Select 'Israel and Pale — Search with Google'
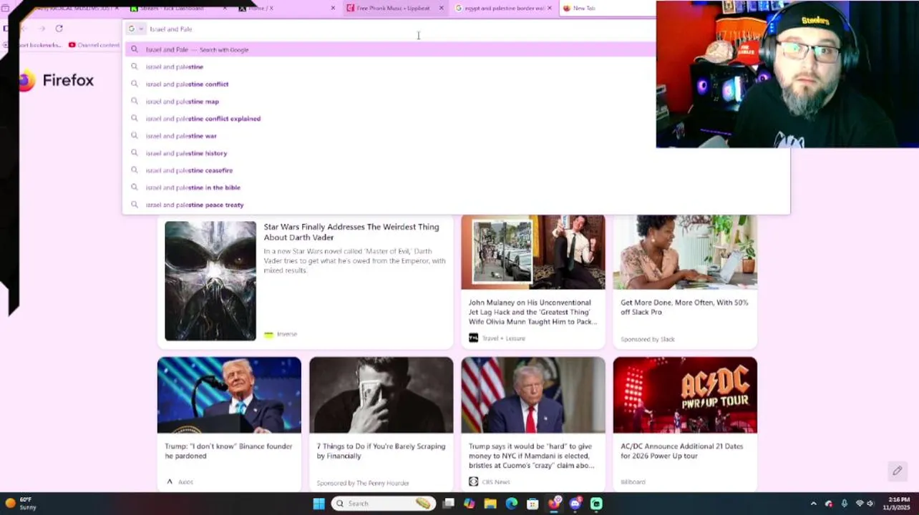The width and height of the screenshot is (919, 515). [x=390, y=49]
